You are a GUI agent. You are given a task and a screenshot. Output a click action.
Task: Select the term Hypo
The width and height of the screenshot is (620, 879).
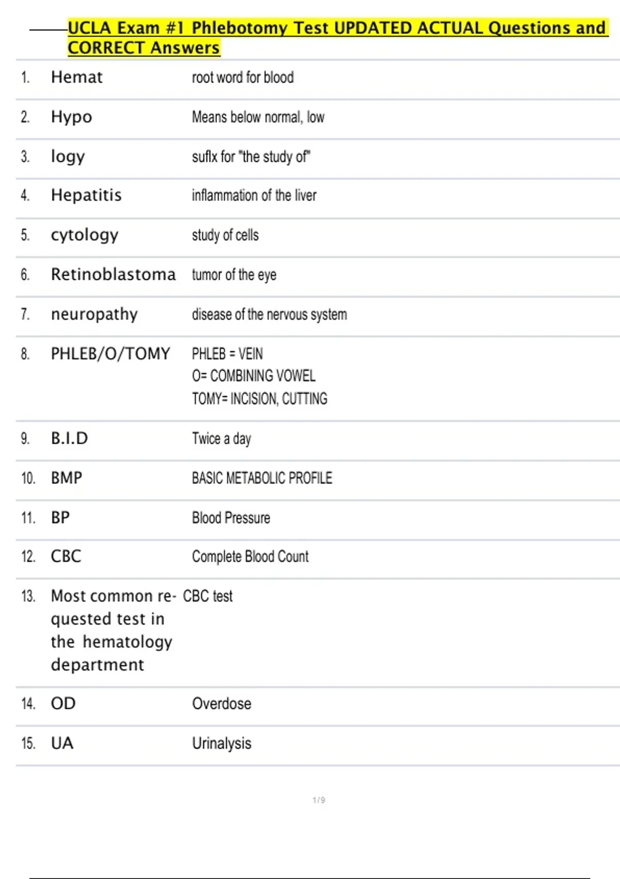[x=71, y=117]
